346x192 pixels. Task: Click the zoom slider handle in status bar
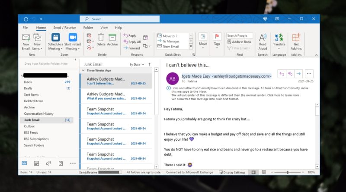[288, 172]
